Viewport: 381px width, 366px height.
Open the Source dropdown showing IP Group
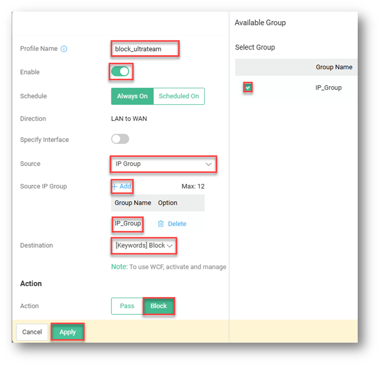coord(162,164)
